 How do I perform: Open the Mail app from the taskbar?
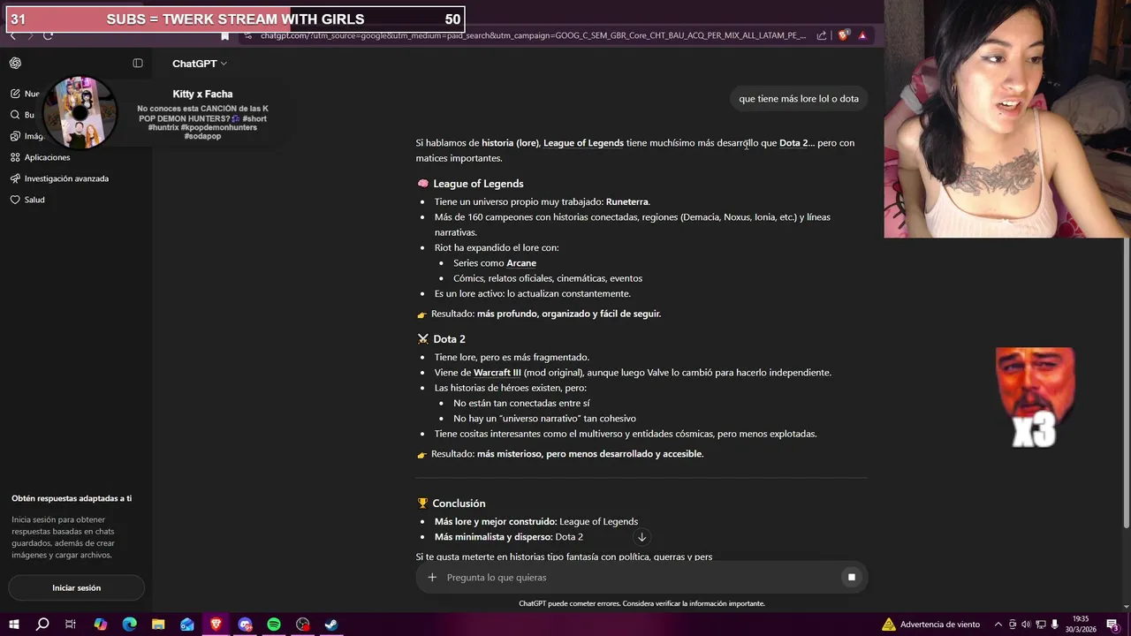tap(187, 625)
